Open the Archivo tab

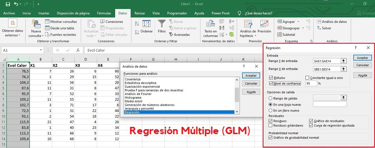click(x=9, y=13)
